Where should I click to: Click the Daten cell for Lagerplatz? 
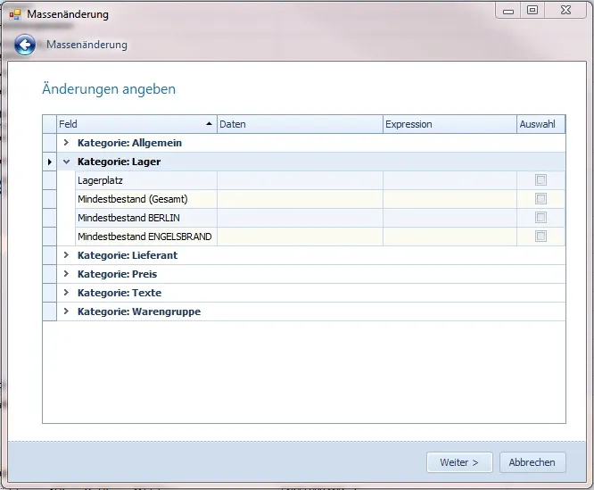[x=300, y=180]
